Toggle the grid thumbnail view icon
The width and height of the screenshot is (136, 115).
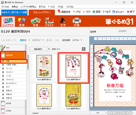click(84, 49)
